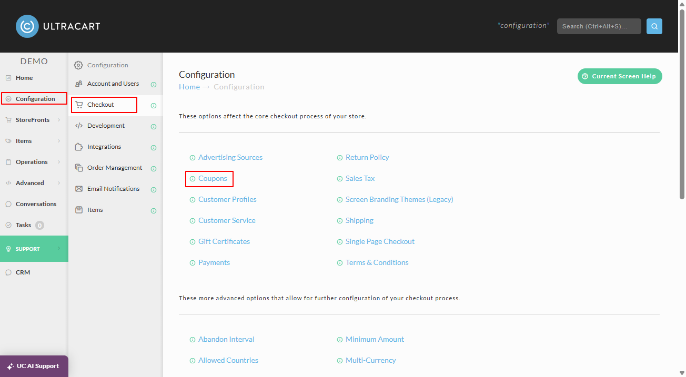Click the Email Notifications envelope icon
686x377 pixels.
point(79,189)
